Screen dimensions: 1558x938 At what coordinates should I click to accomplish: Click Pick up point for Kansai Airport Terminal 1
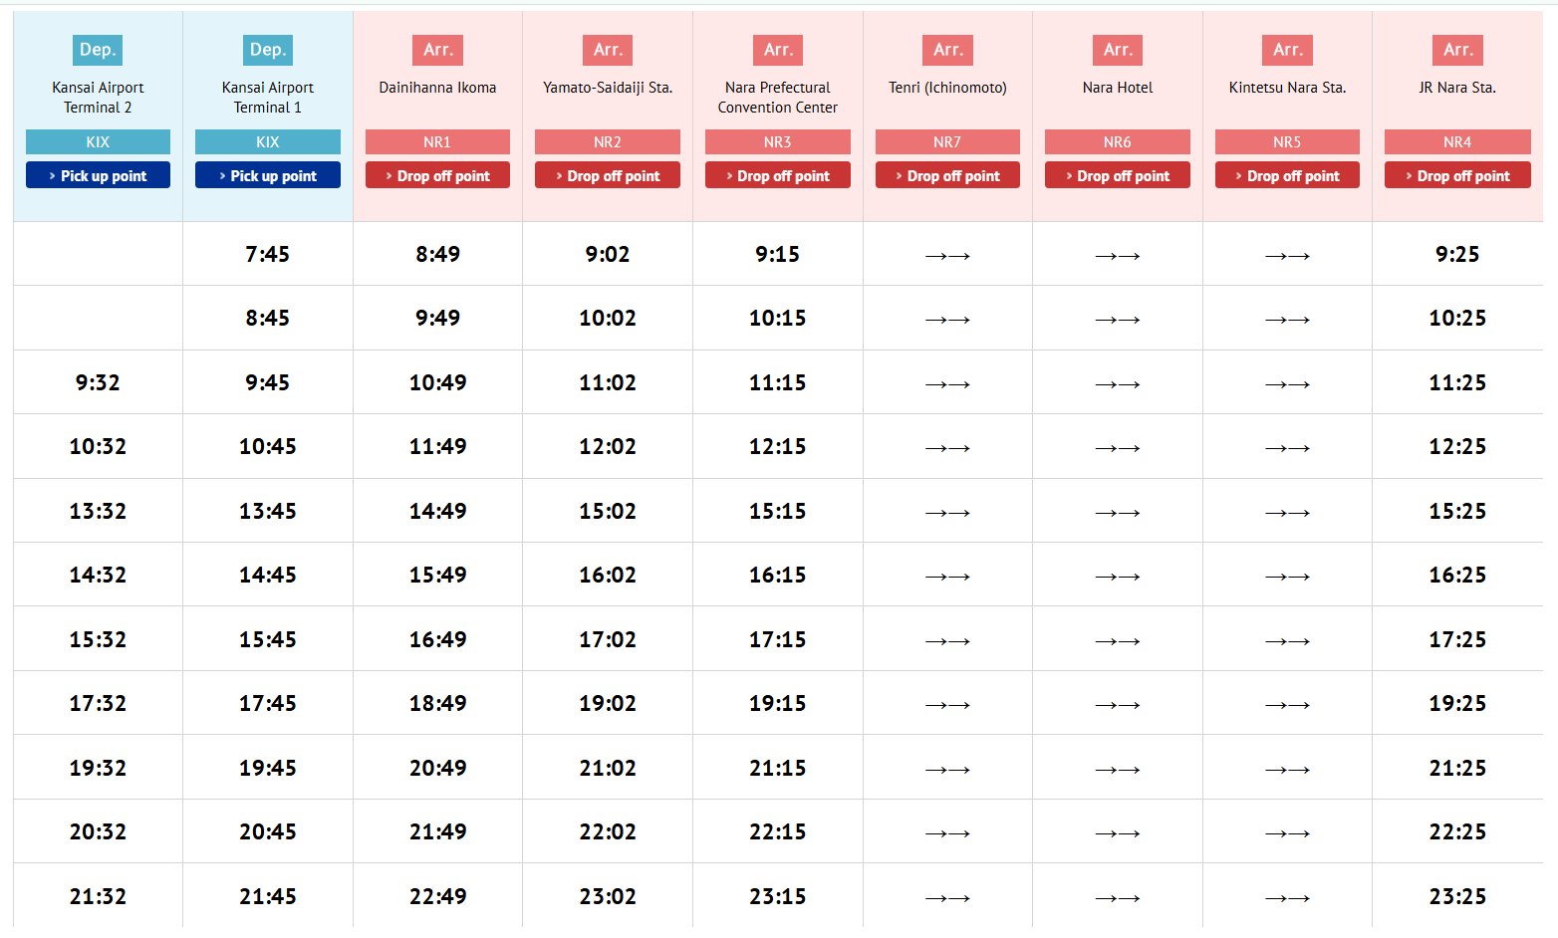(267, 175)
